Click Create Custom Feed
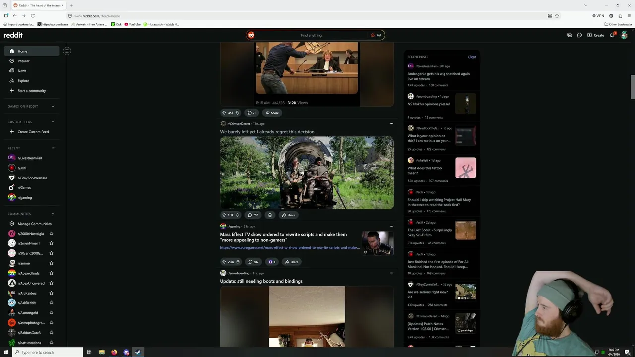 [32, 132]
